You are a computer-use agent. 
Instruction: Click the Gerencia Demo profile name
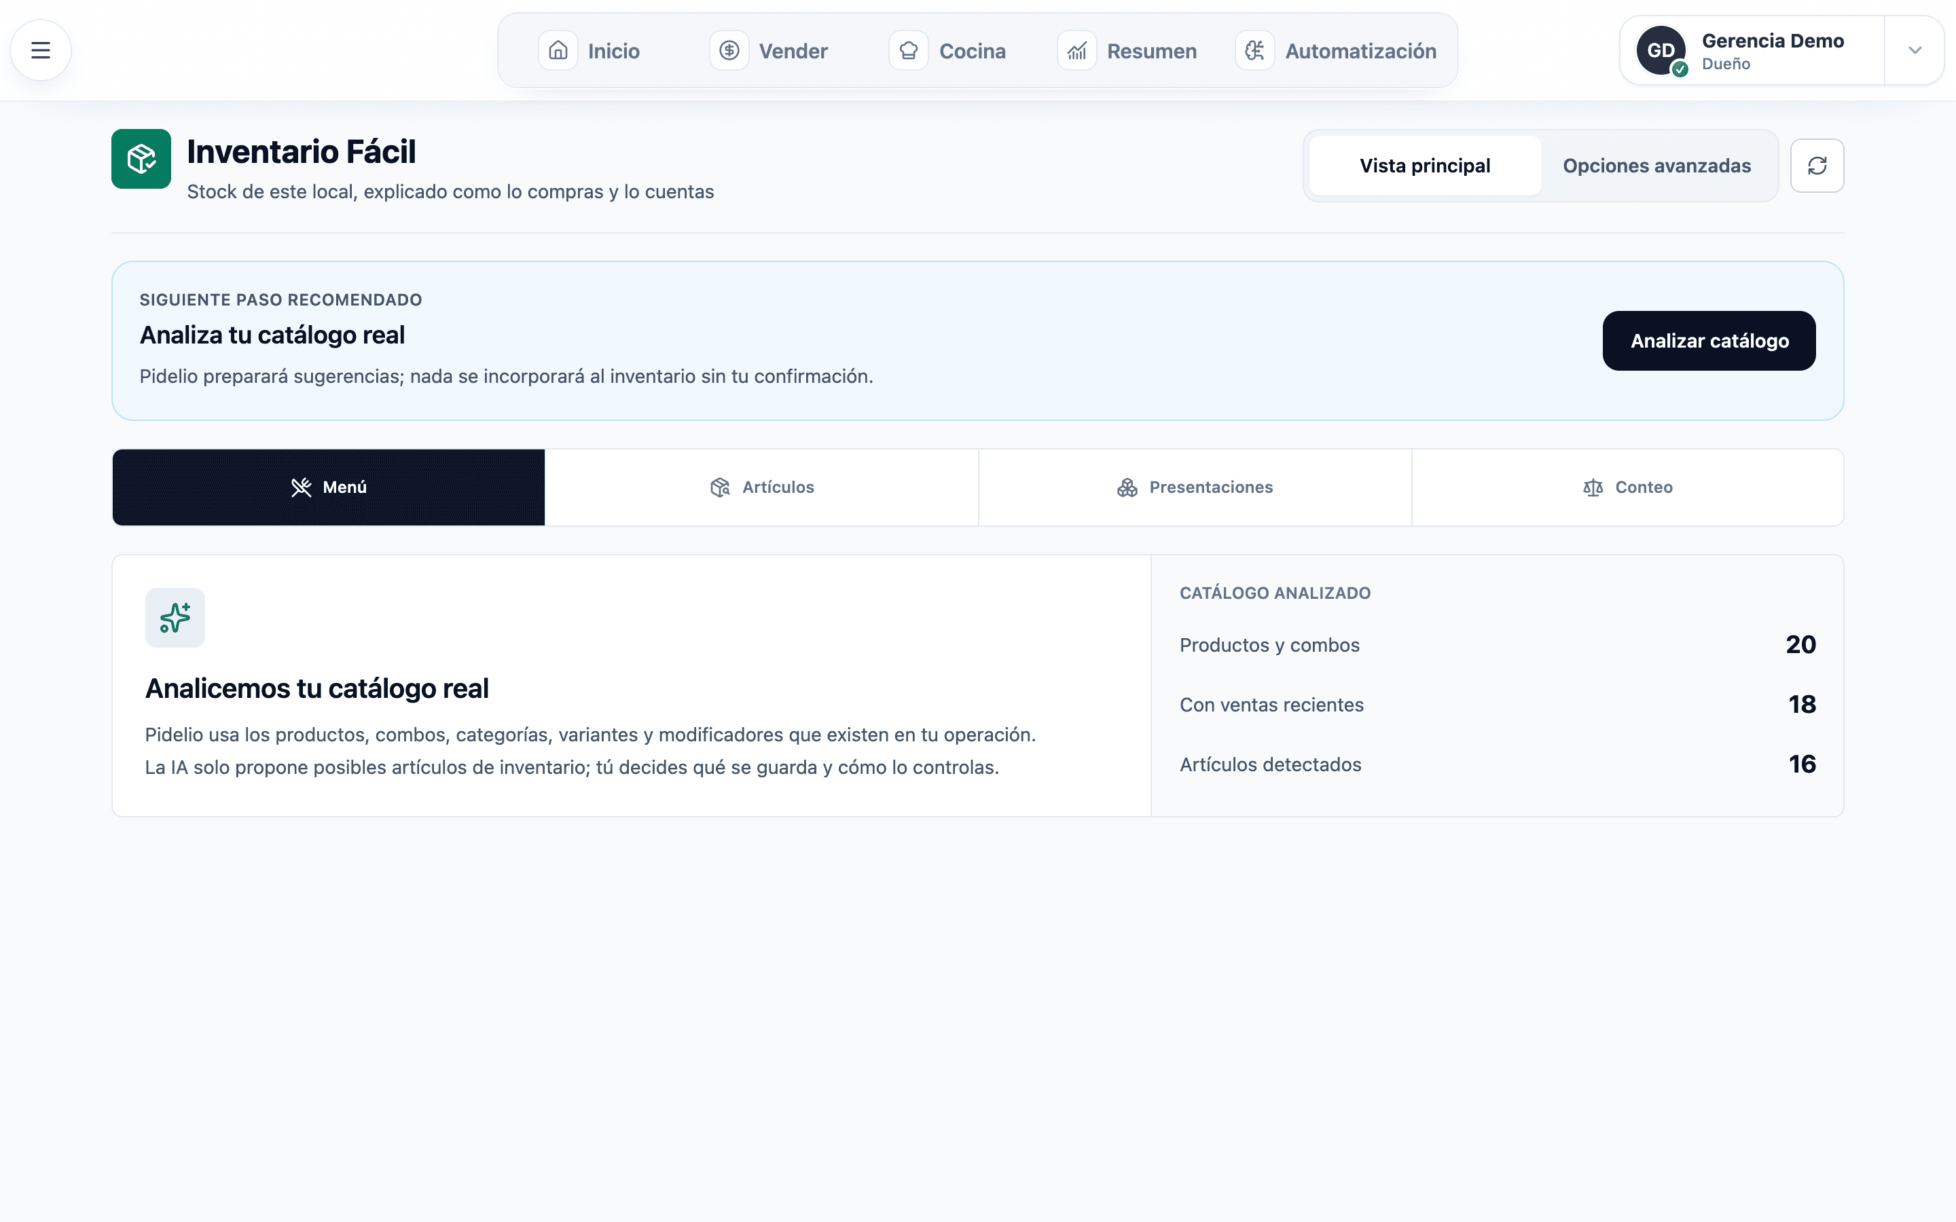tap(1773, 41)
